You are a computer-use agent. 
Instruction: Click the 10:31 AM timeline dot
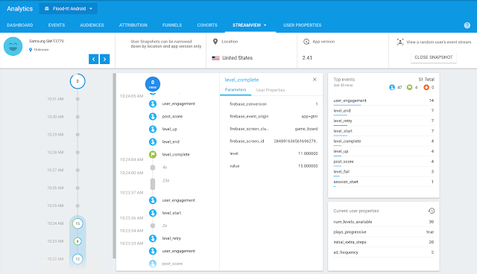(78, 99)
